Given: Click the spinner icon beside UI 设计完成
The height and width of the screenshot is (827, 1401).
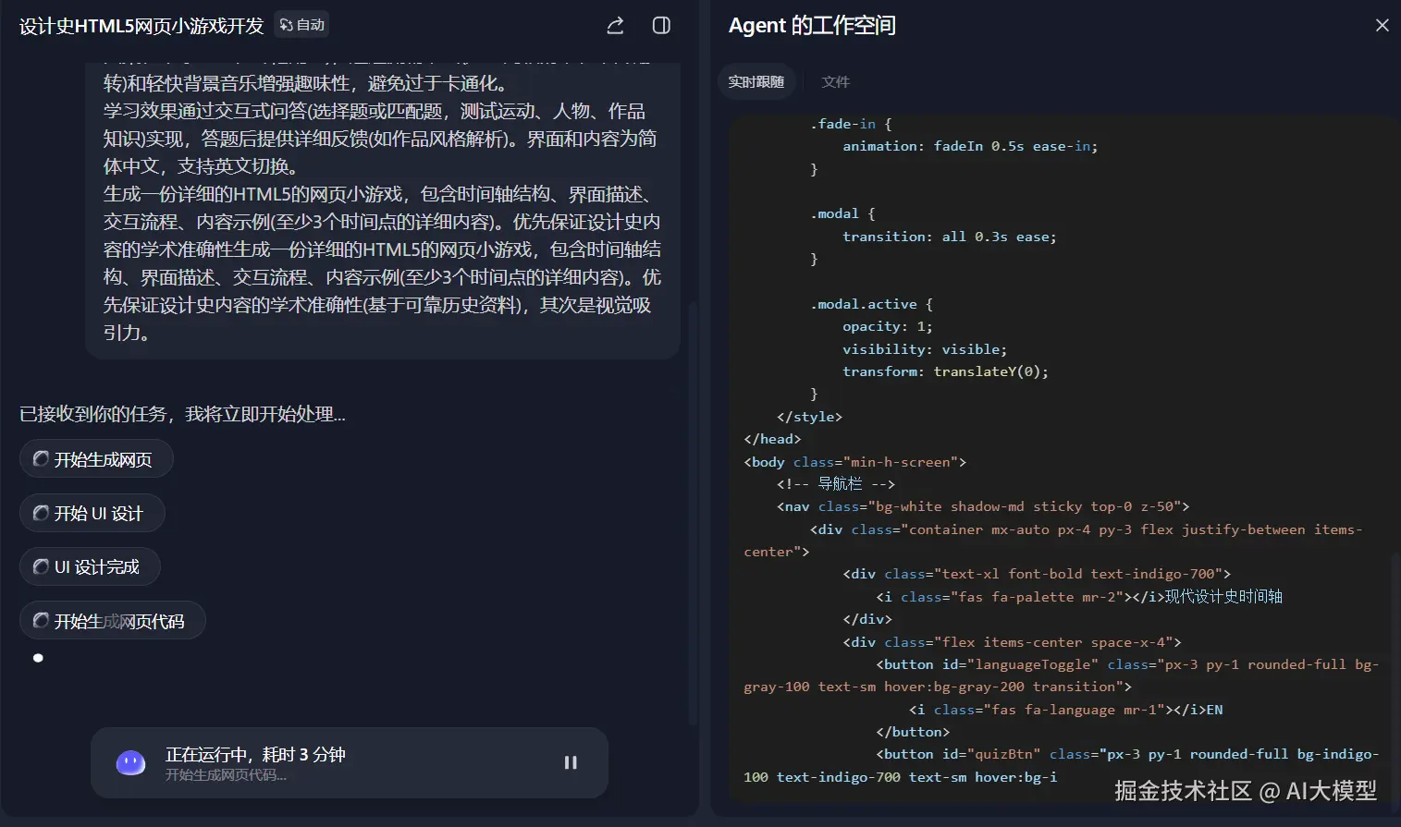Looking at the screenshot, I should coord(41,566).
